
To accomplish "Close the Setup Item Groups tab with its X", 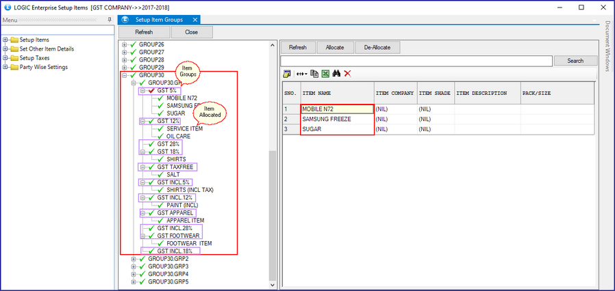I will [x=195, y=20].
